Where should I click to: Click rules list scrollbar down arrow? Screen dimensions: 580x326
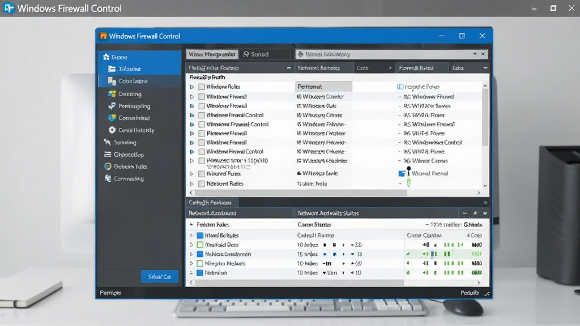pos(485,186)
